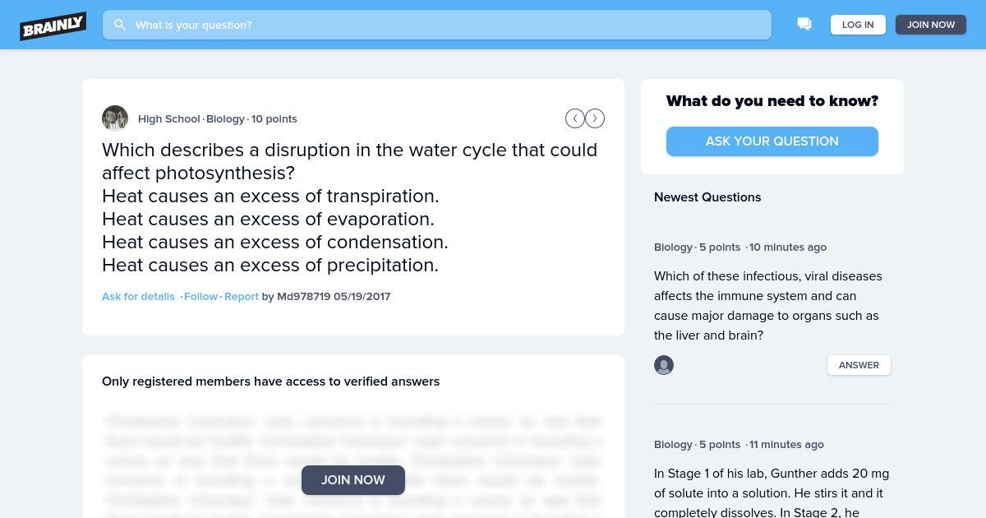This screenshot has height=518, width=986.
Task: Go to next question arrow
Action: [x=595, y=118]
